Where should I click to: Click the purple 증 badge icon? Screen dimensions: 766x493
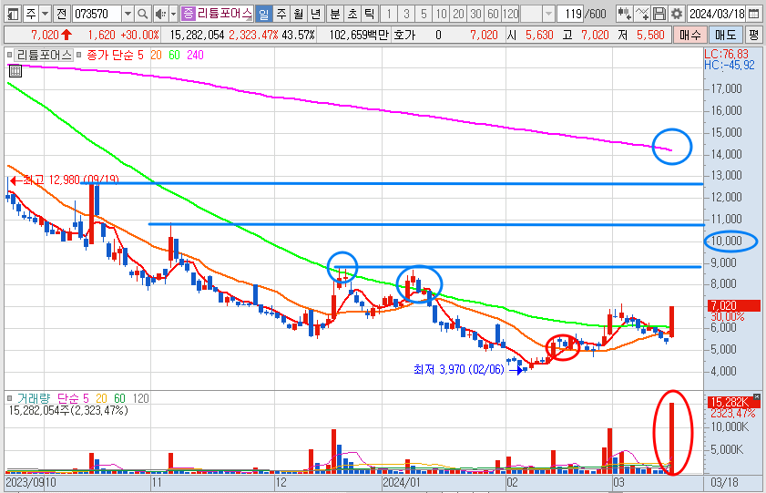click(188, 13)
